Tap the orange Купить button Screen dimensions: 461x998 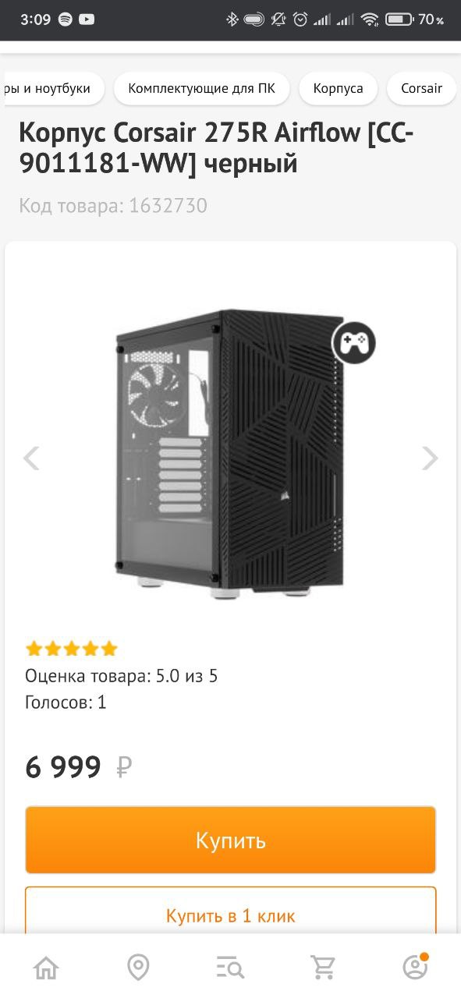pos(230,841)
